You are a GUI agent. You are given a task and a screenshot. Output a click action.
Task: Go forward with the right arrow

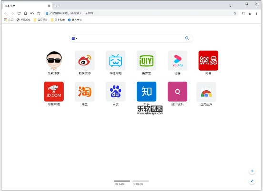[x=12, y=13]
